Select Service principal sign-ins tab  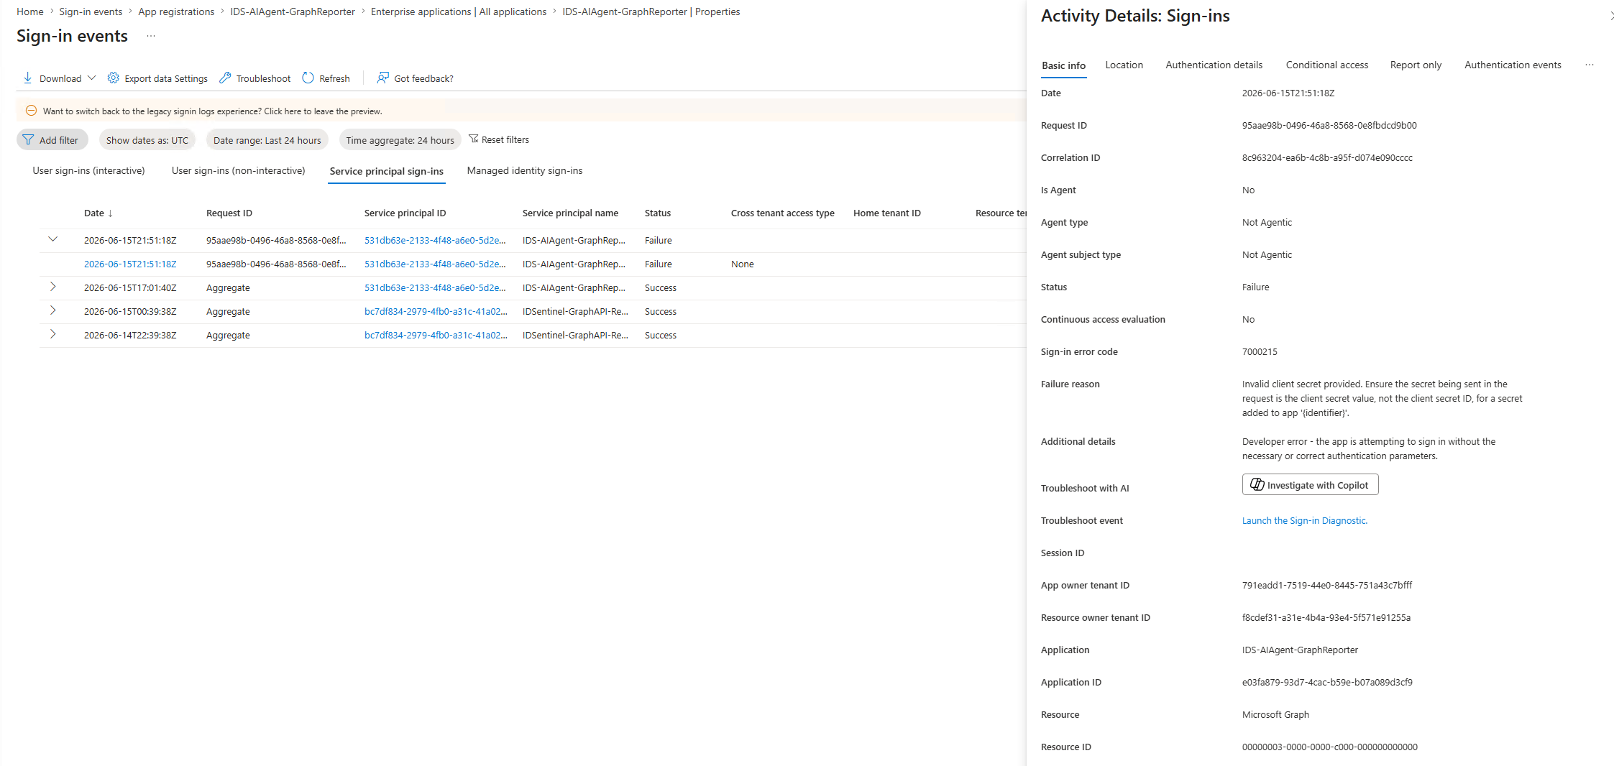click(387, 171)
